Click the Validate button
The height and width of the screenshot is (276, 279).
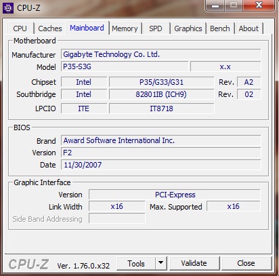click(194, 263)
